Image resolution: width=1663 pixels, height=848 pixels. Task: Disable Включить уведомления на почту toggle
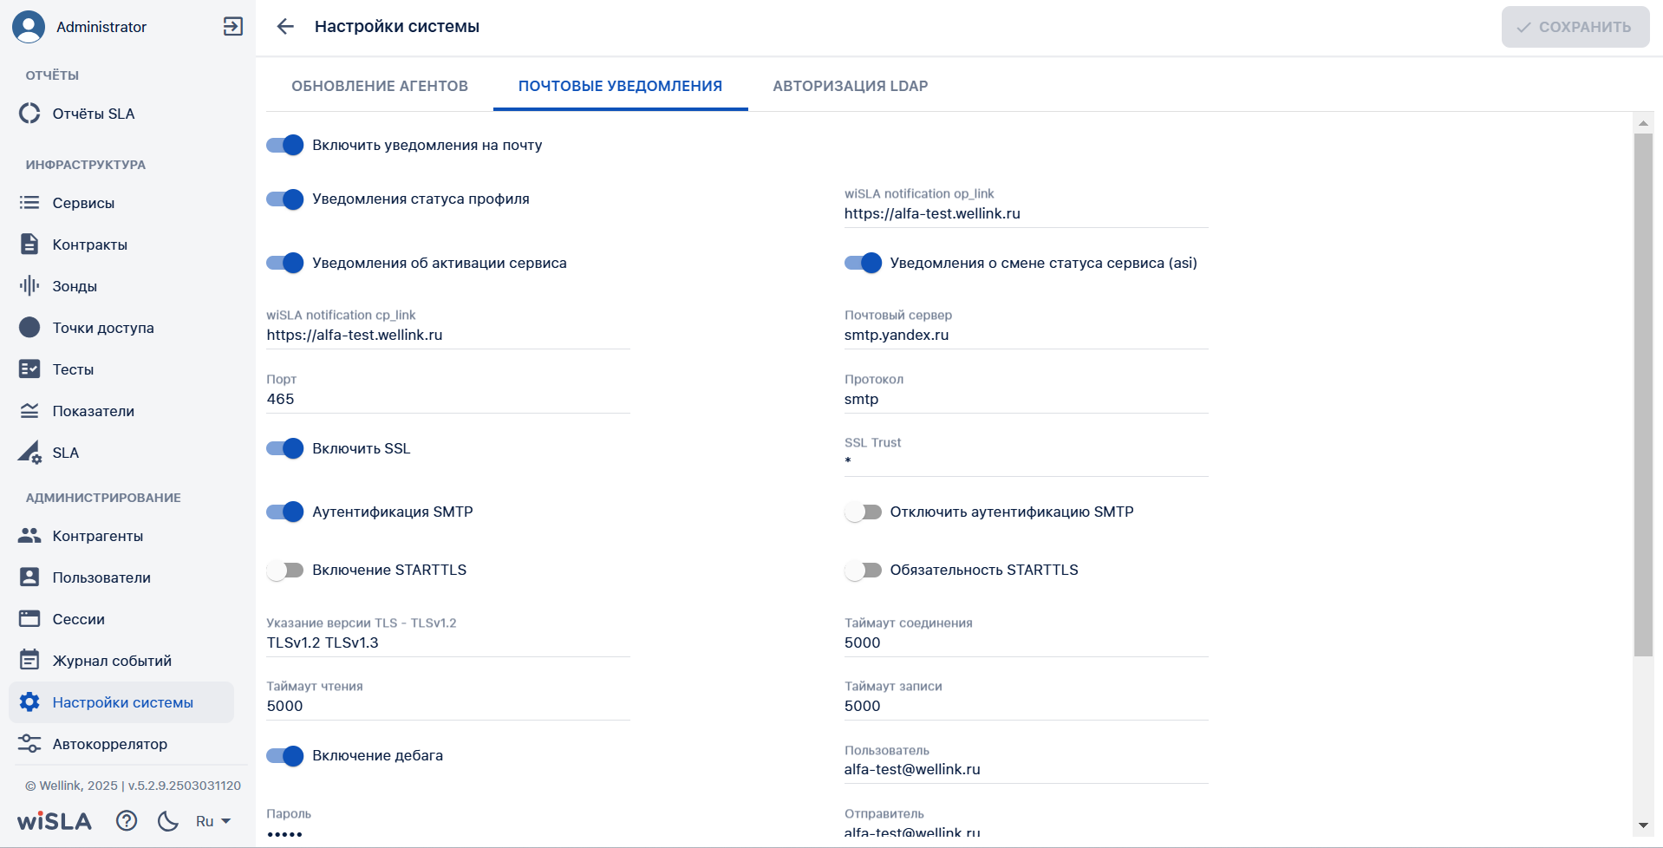pyautogui.click(x=285, y=145)
